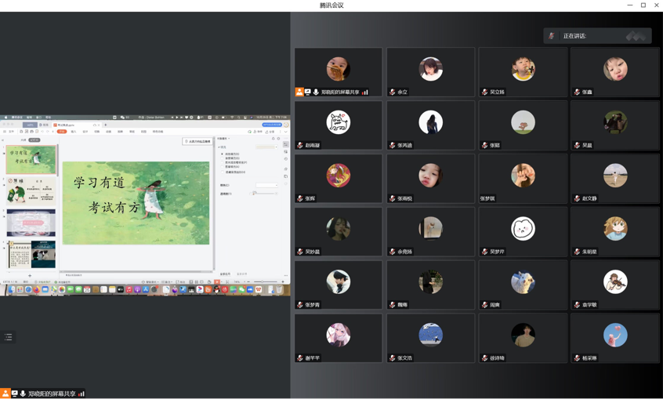Viewport: 663px width, 399px height.
Task: Open the fill preset dropdown beside 填充
Action: pyautogui.click(x=266, y=147)
